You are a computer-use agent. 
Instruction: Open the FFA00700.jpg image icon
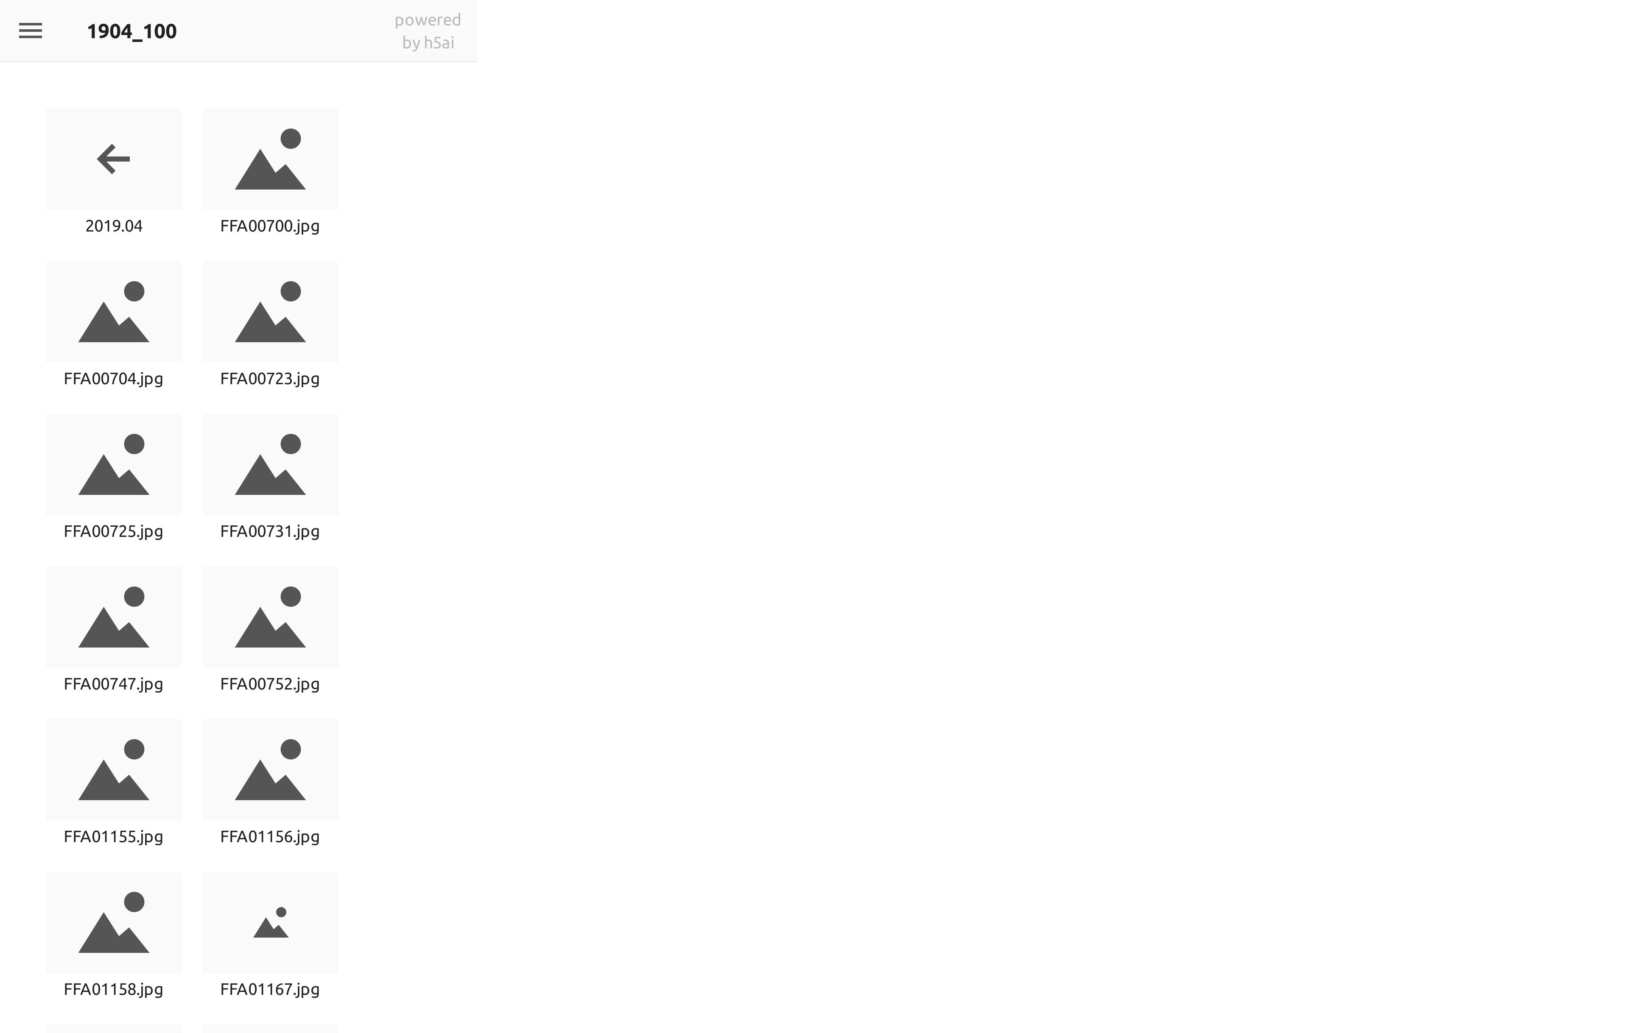point(270,159)
